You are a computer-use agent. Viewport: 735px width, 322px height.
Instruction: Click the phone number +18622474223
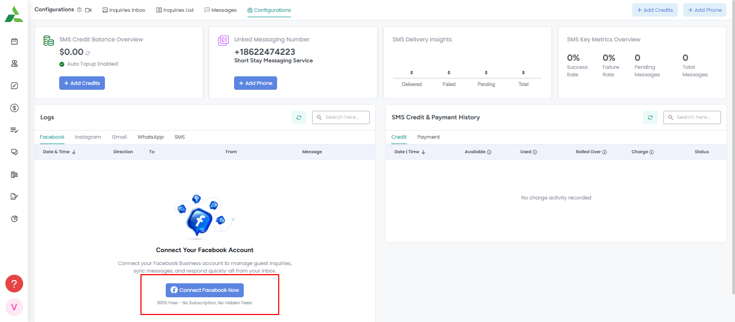(265, 52)
